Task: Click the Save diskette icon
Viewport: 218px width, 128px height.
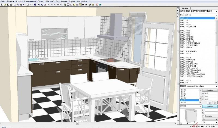Action: [8, 5]
